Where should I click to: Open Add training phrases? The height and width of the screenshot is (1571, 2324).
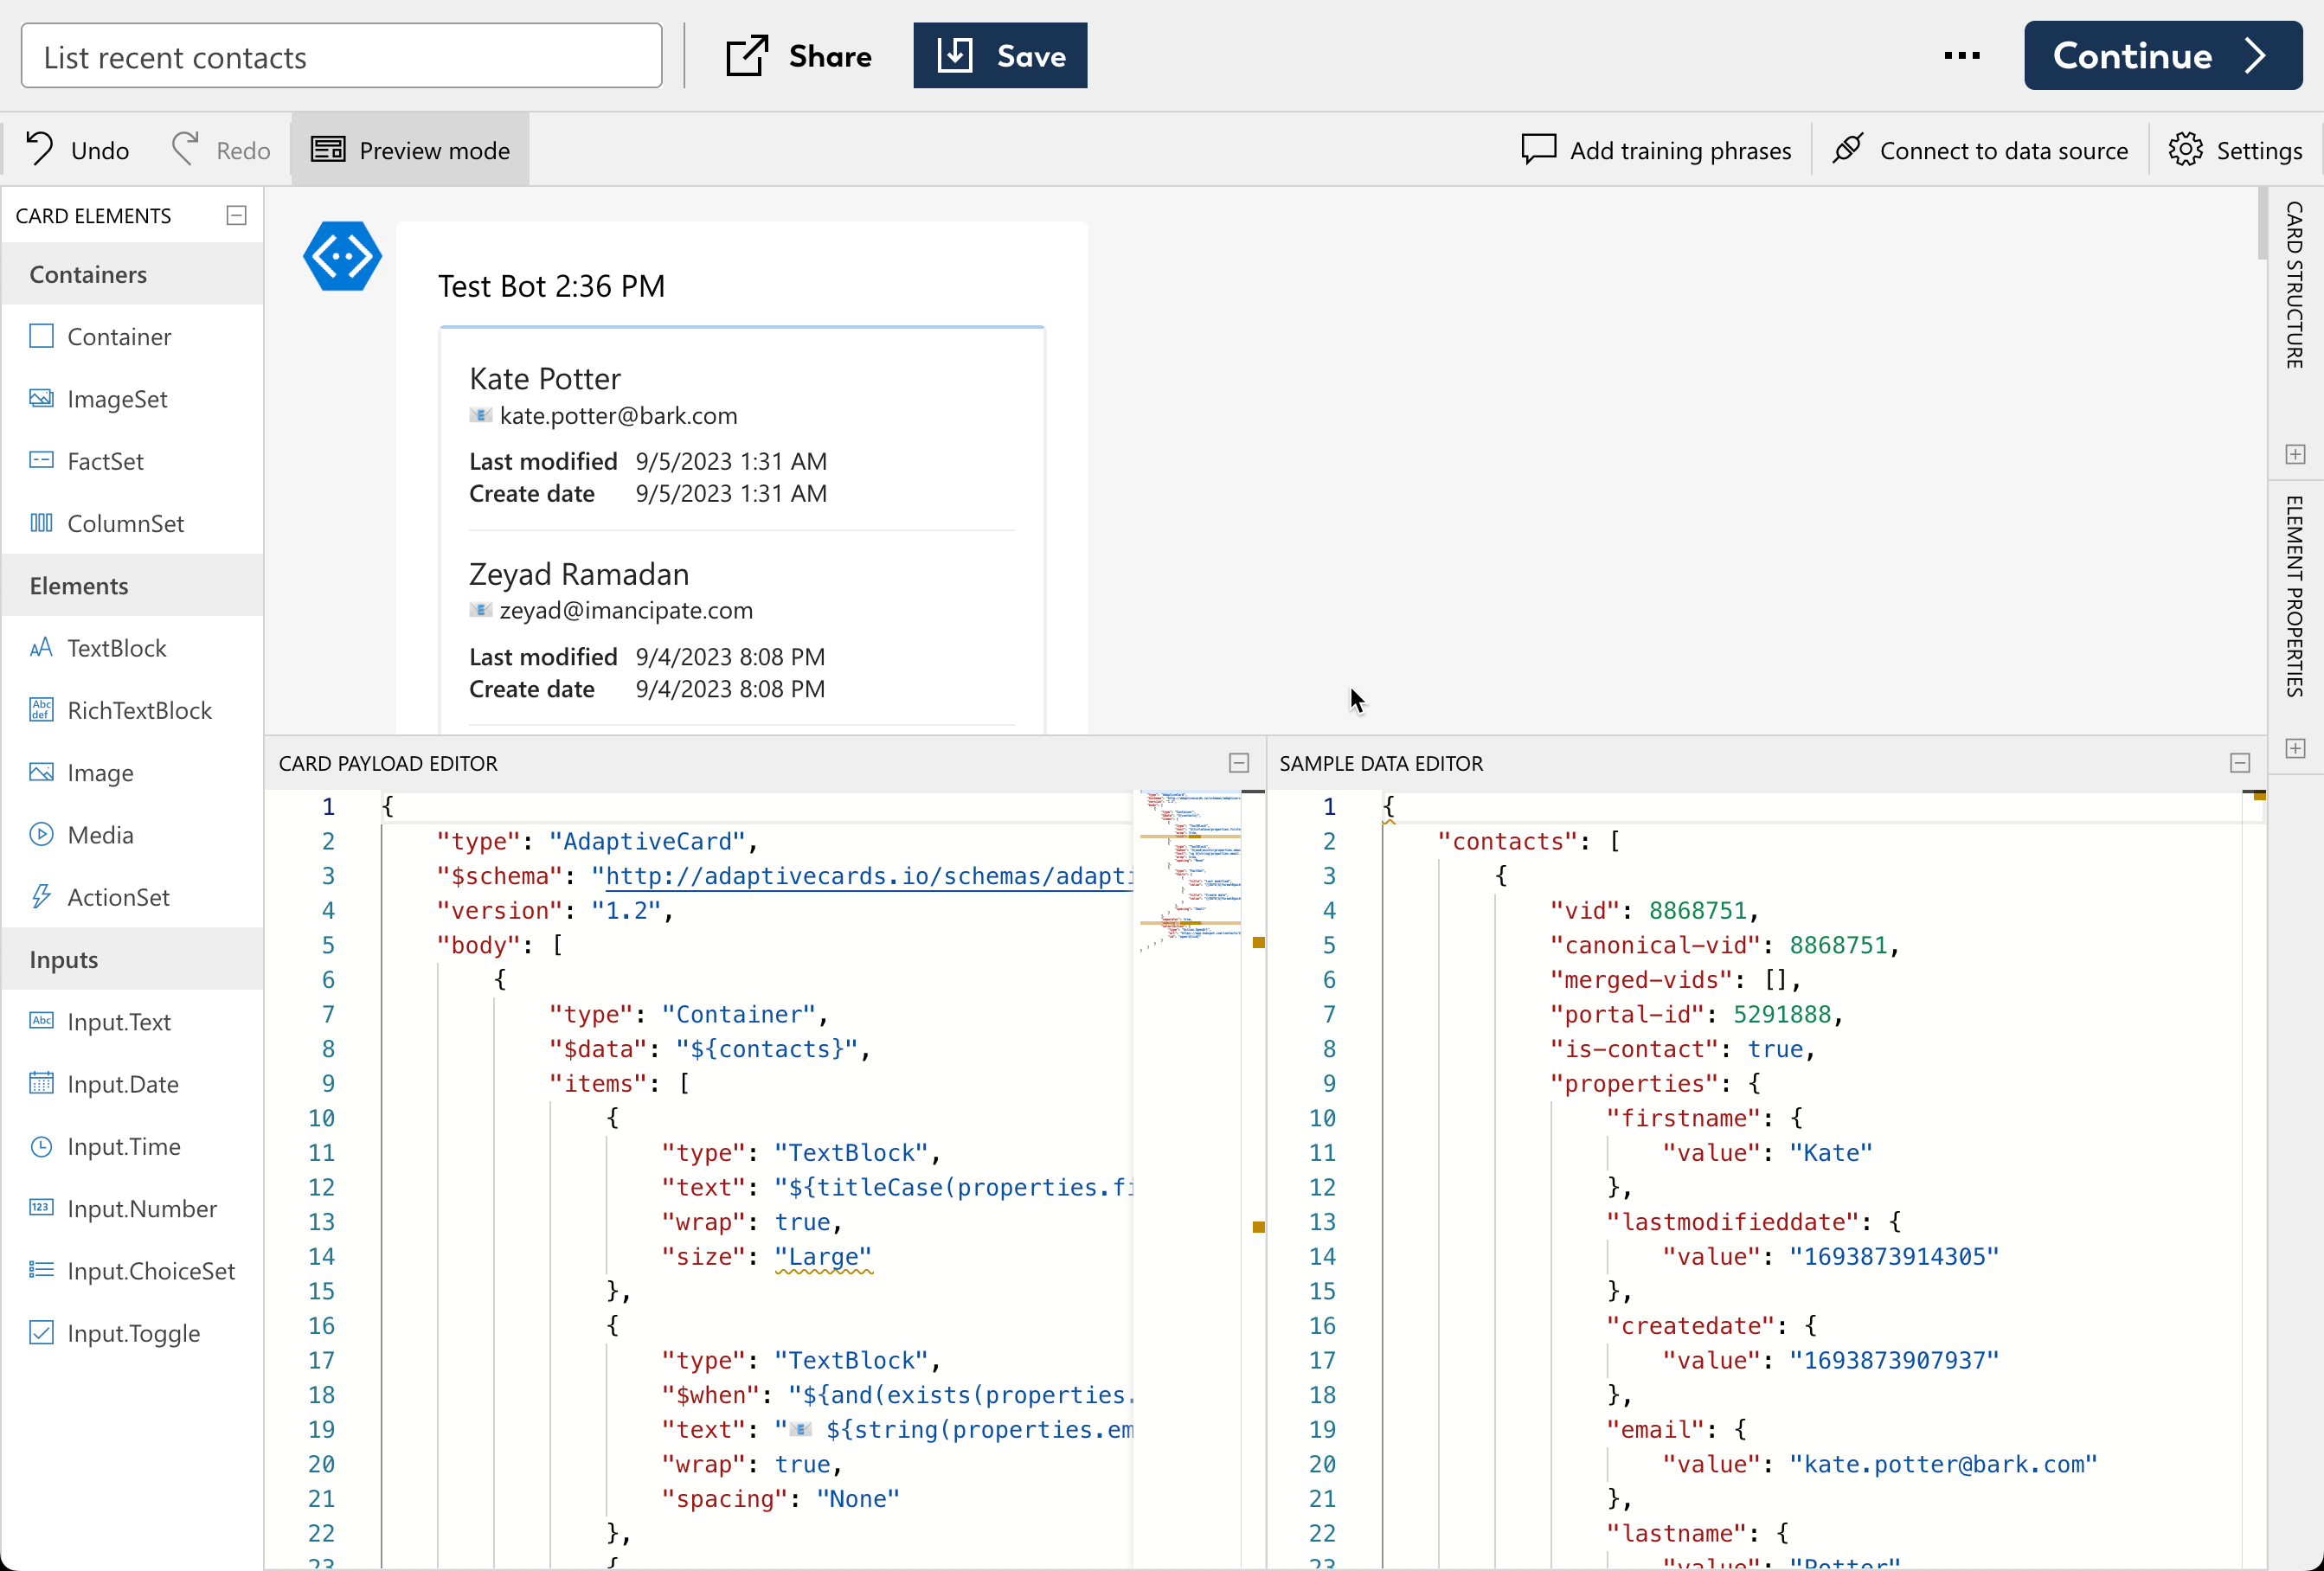click(1656, 150)
